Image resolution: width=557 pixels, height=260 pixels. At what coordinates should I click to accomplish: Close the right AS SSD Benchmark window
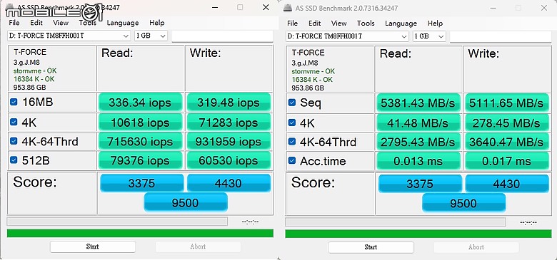click(544, 7)
